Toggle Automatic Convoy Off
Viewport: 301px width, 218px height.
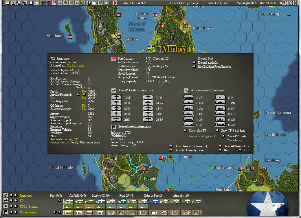65,139
